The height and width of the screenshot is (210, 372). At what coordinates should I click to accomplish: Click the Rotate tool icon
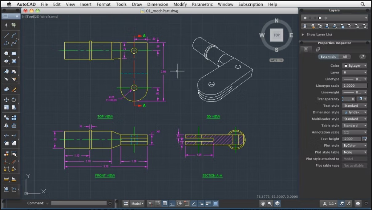pyautogui.click(x=14, y=100)
